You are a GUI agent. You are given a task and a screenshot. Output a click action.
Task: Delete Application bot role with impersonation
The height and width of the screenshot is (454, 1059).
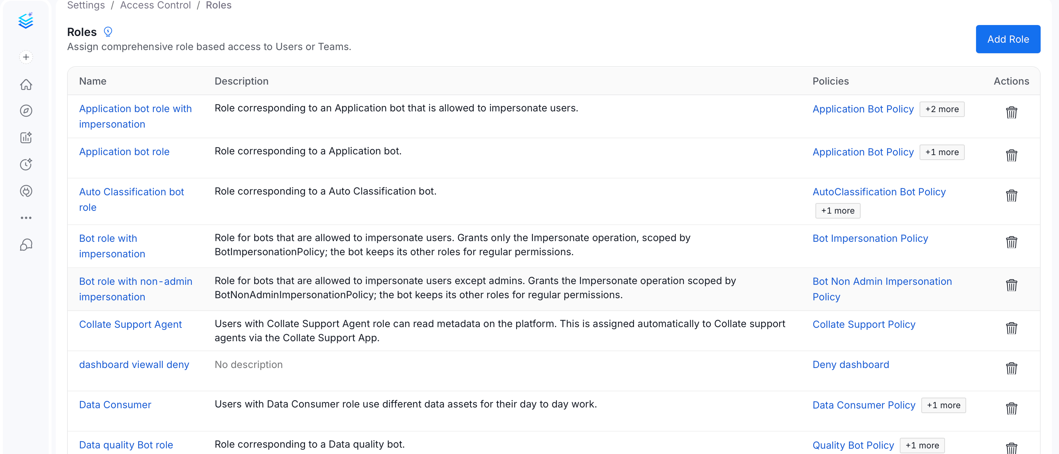pyautogui.click(x=1011, y=112)
